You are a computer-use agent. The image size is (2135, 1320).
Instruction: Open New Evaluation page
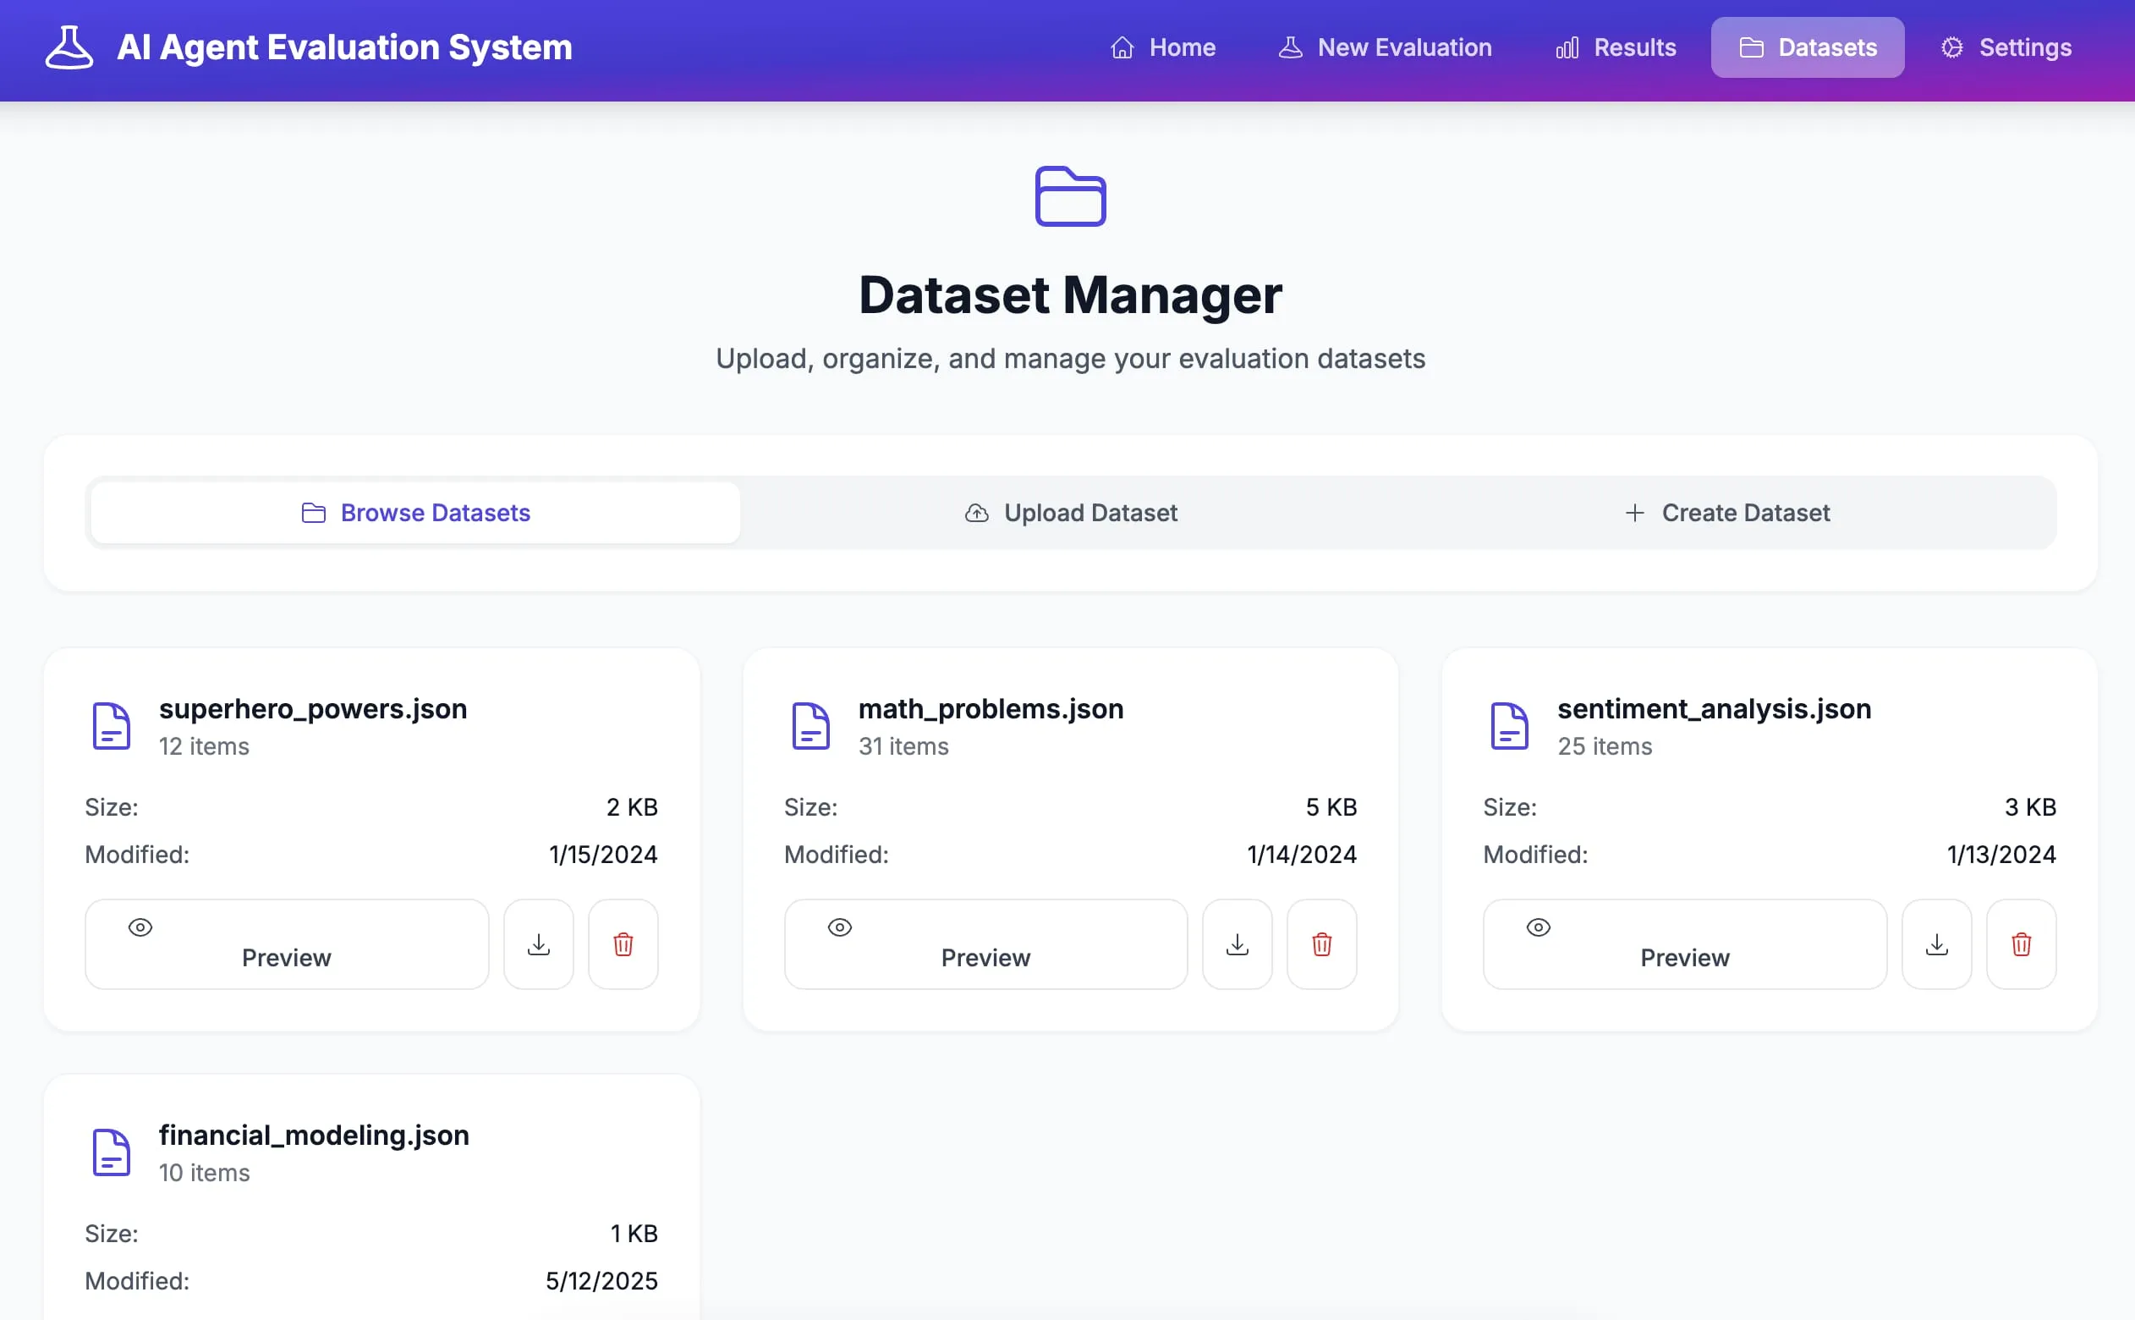point(1385,47)
